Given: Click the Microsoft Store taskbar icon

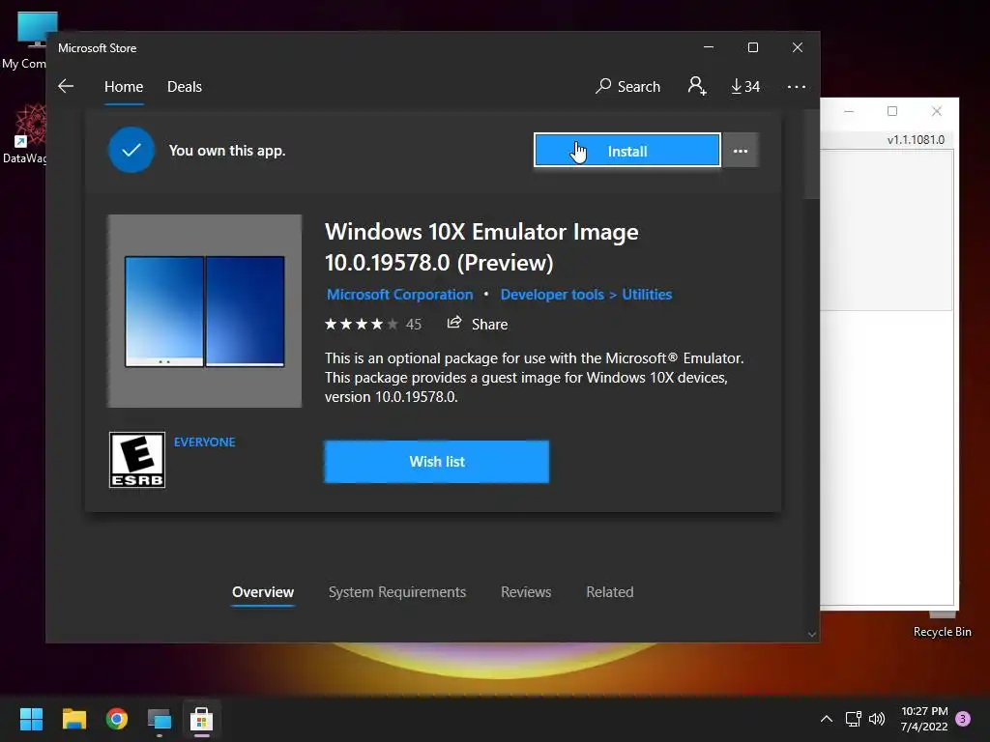Looking at the screenshot, I should tap(201, 719).
